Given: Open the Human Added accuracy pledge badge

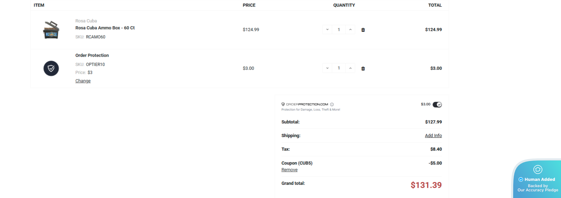Looking at the screenshot, I should pyautogui.click(x=538, y=180).
